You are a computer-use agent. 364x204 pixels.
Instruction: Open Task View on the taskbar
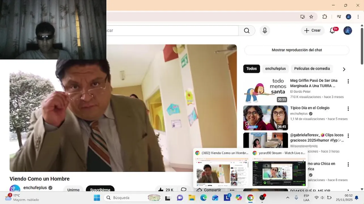point(168,198)
